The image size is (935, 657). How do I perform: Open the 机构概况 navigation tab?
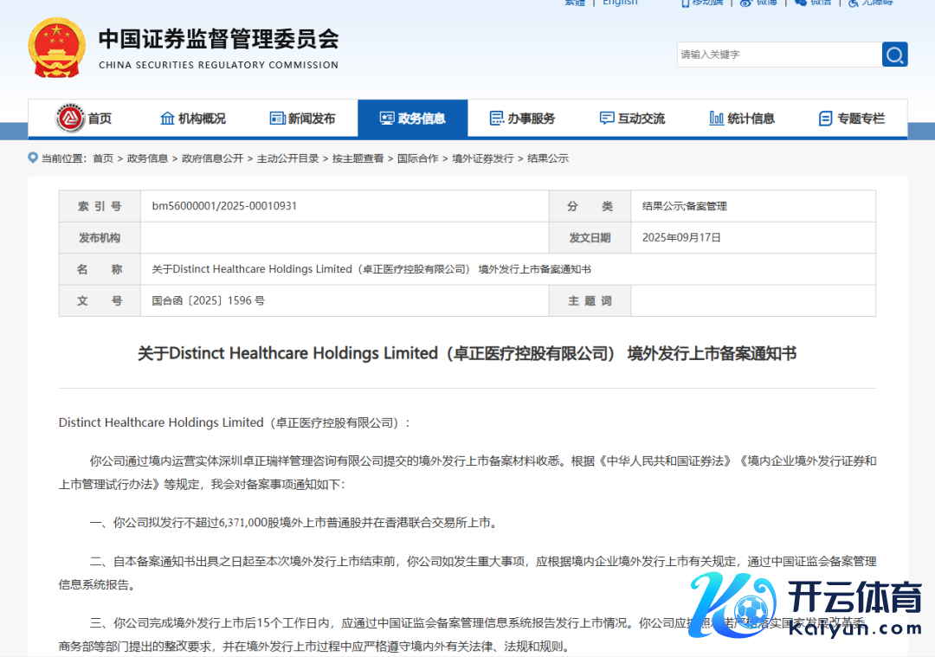click(192, 119)
